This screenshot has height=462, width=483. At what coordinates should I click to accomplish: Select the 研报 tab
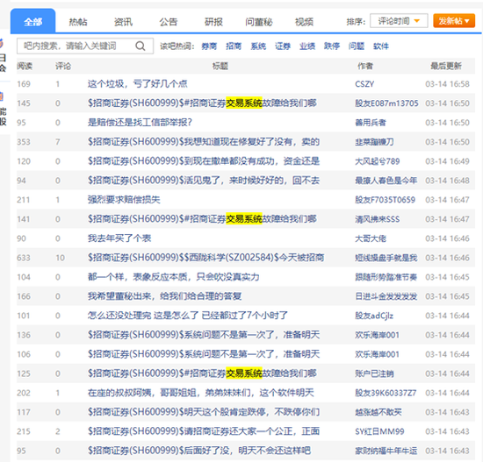[x=213, y=22]
